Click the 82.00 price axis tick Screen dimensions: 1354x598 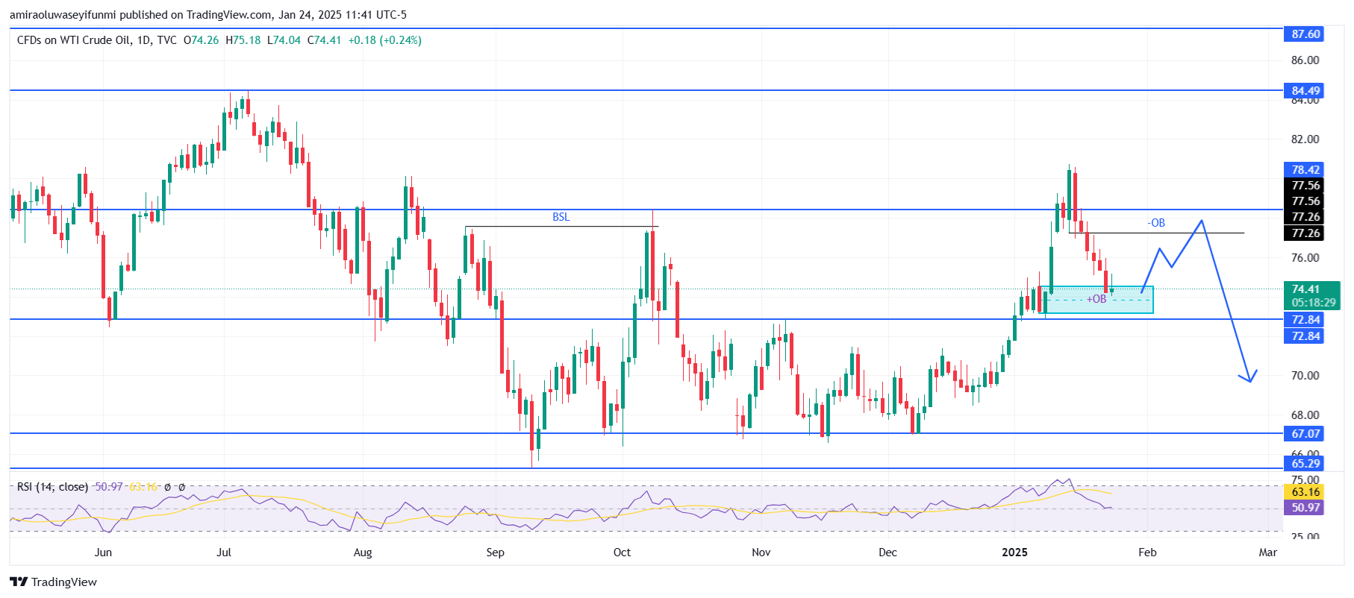pos(1305,139)
